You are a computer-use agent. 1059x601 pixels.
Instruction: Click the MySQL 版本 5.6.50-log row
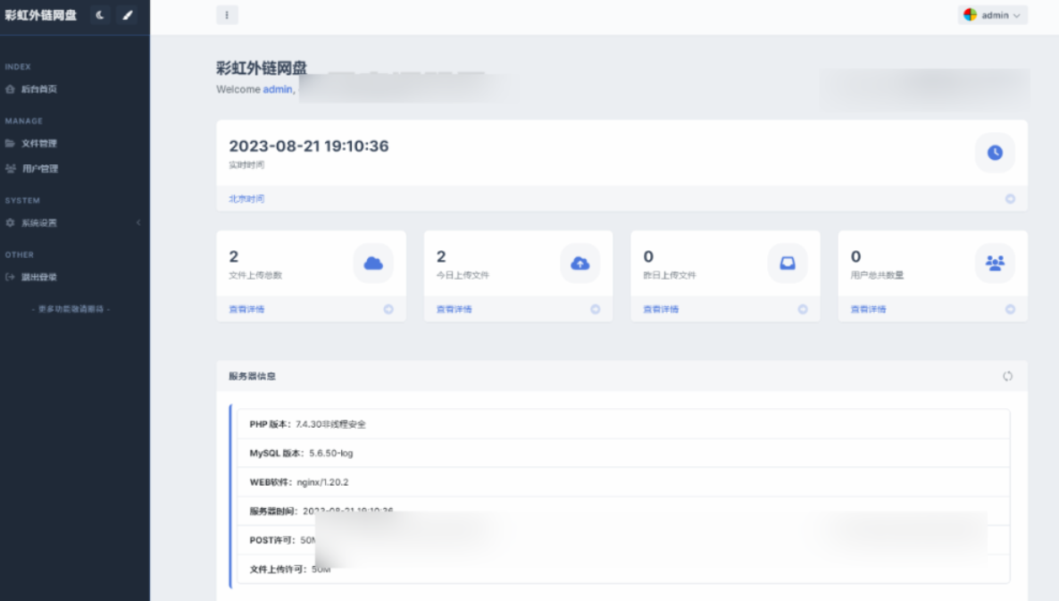tap(623, 453)
